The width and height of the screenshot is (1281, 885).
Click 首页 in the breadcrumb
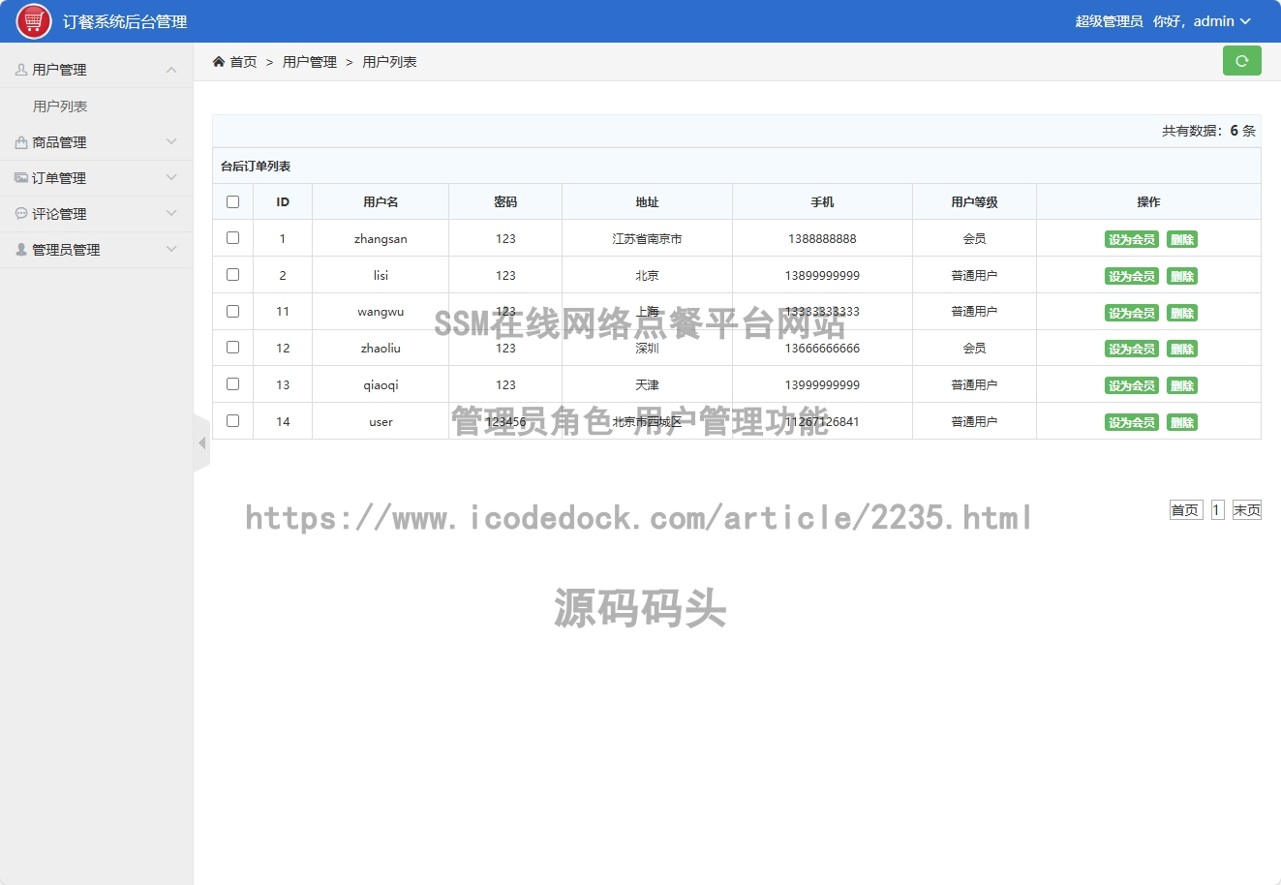tap(243, 62)
